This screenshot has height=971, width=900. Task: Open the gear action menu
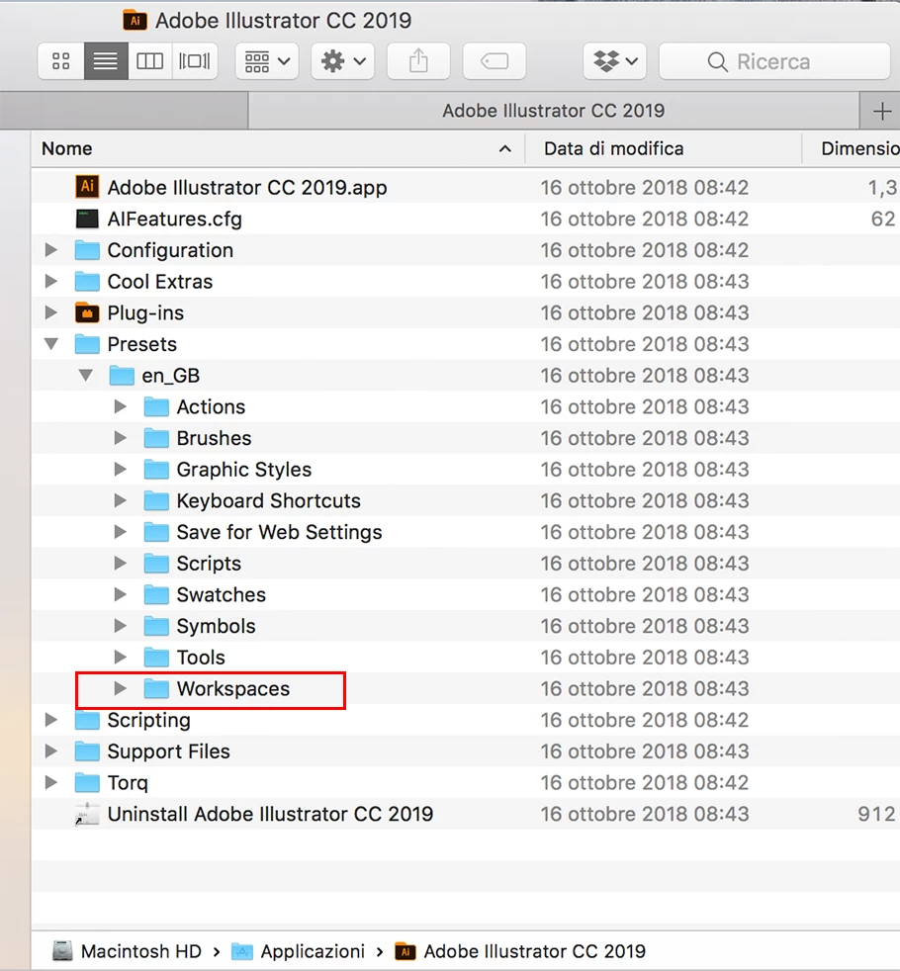[x=342, y=61]
